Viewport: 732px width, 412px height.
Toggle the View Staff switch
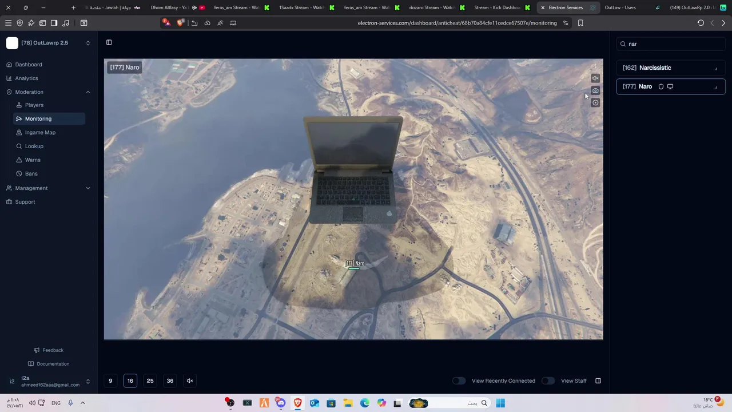point(548,381)
